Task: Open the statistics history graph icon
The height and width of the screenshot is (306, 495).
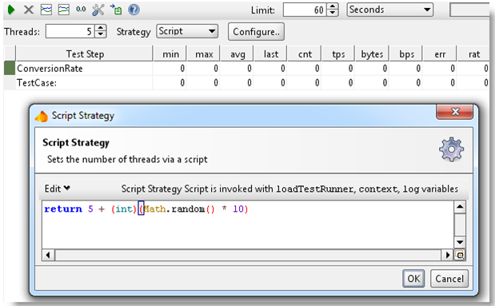Action: pos(64,10)
